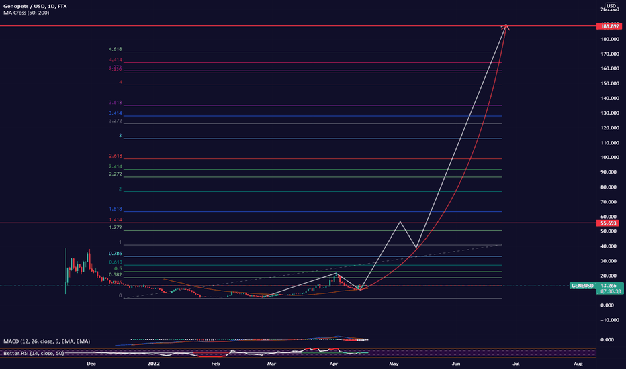The image size is (626, 369).
Task: Click 180.000 on the price scale
Action: tap(610, 39)
